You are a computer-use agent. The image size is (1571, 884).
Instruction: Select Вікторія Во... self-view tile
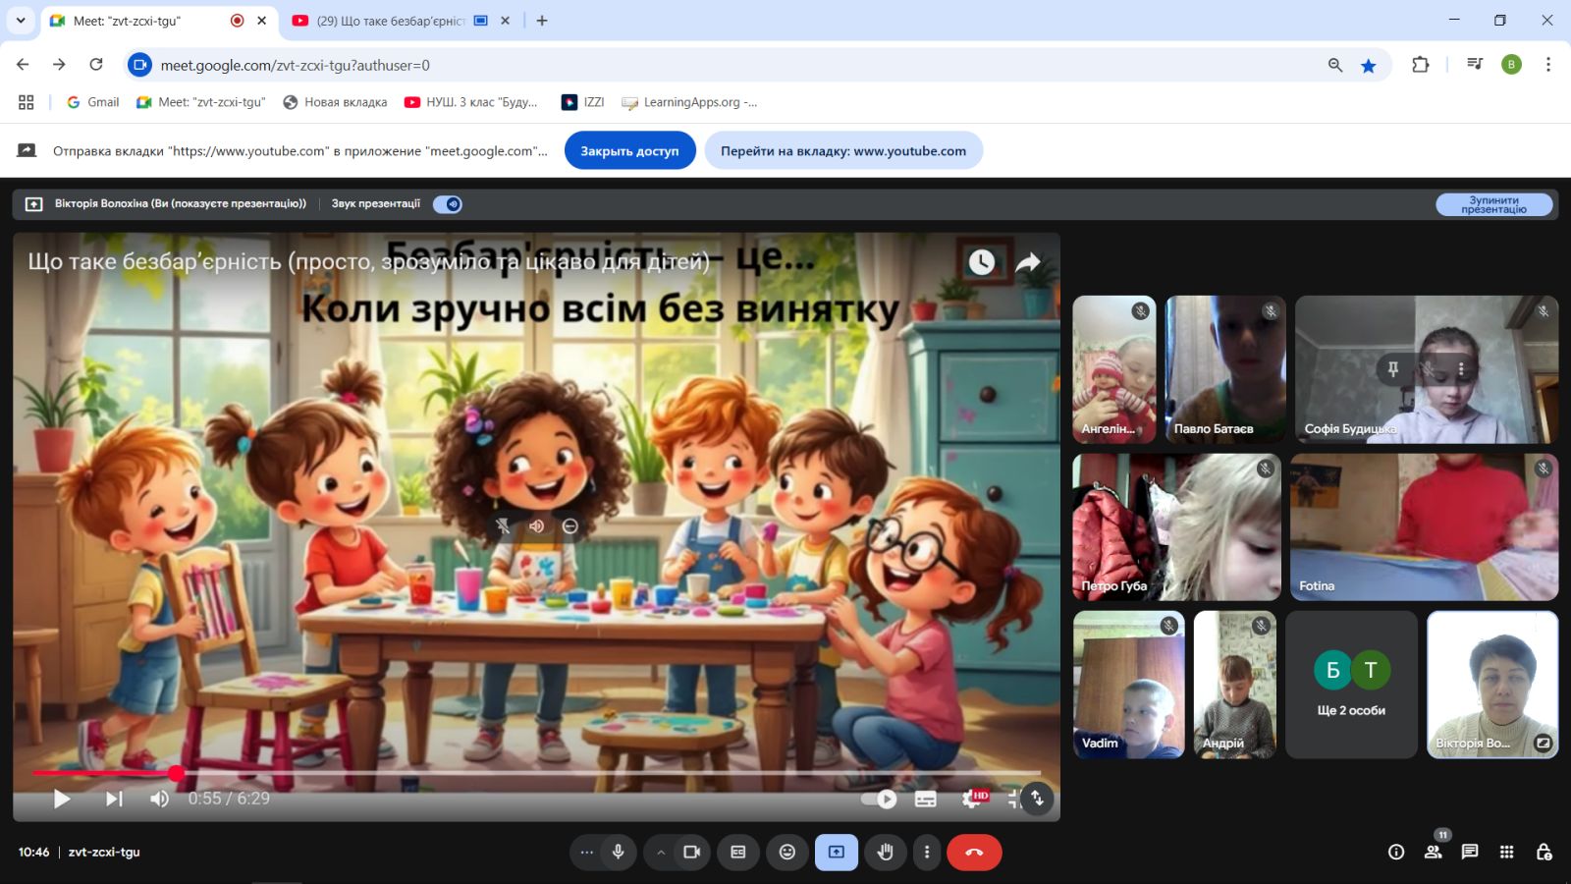point(1492,685)
